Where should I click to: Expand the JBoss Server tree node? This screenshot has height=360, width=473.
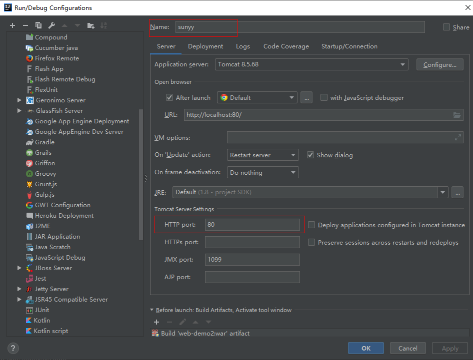click(x=19, y=268)
